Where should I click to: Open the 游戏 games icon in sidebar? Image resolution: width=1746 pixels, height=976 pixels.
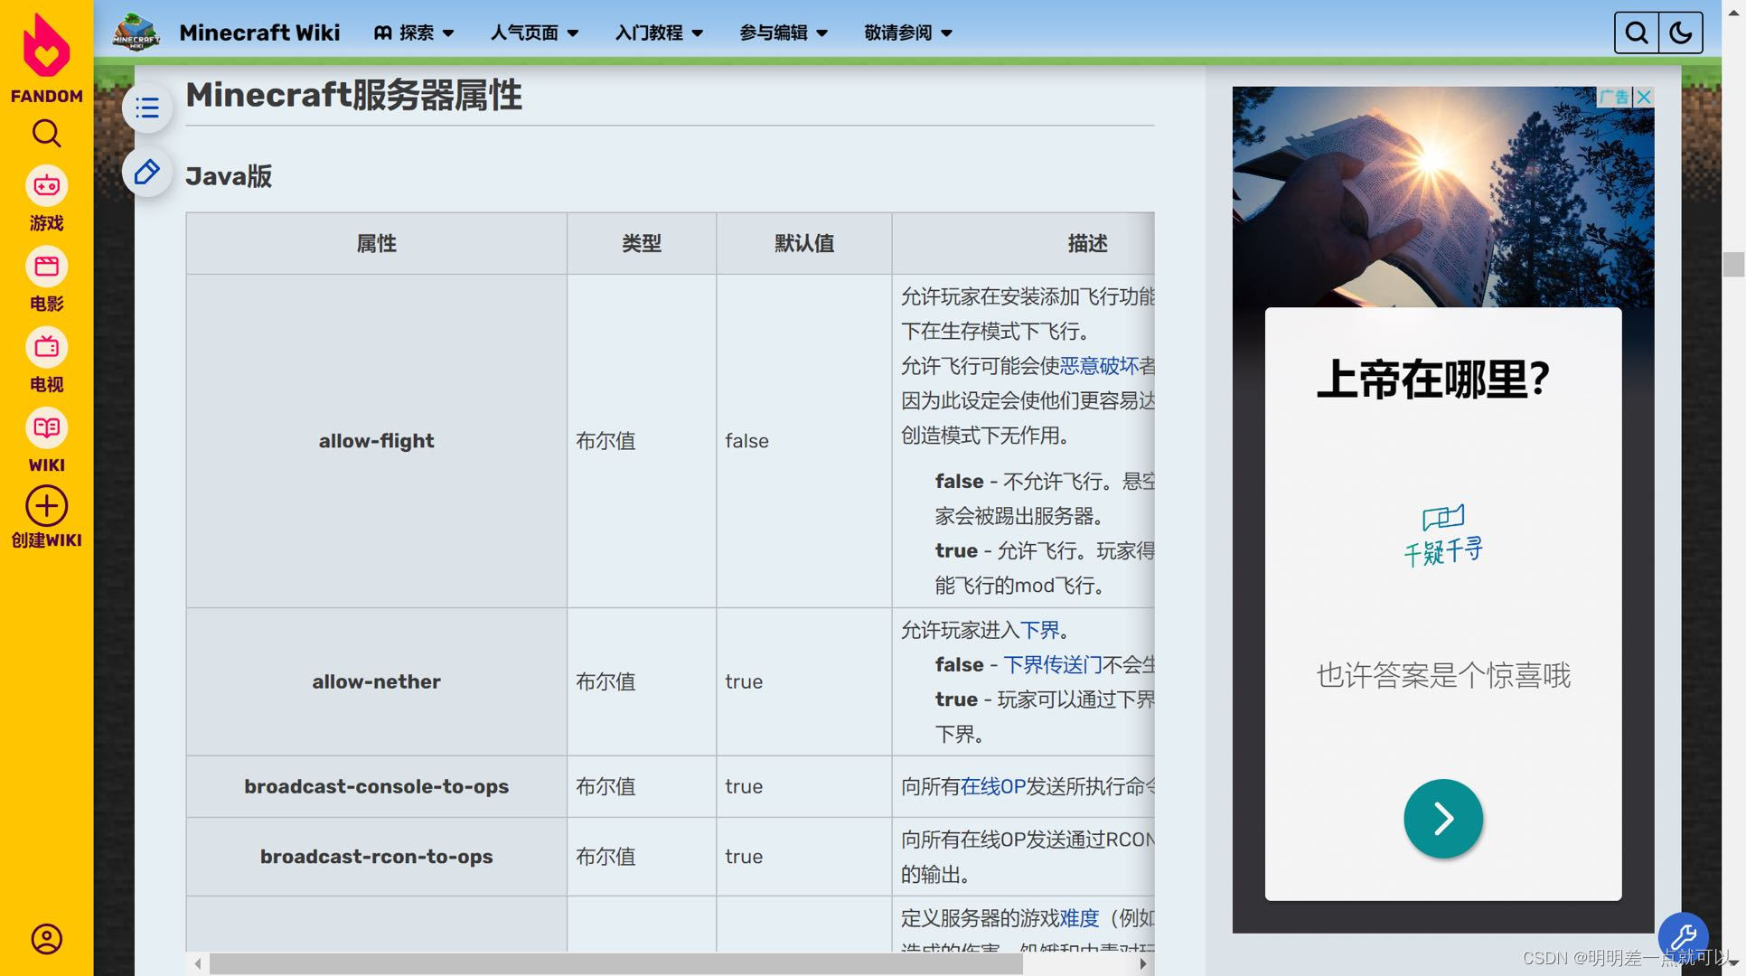46,186
